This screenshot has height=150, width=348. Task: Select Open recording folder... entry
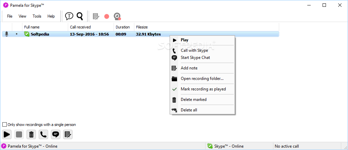pos(202,79)
